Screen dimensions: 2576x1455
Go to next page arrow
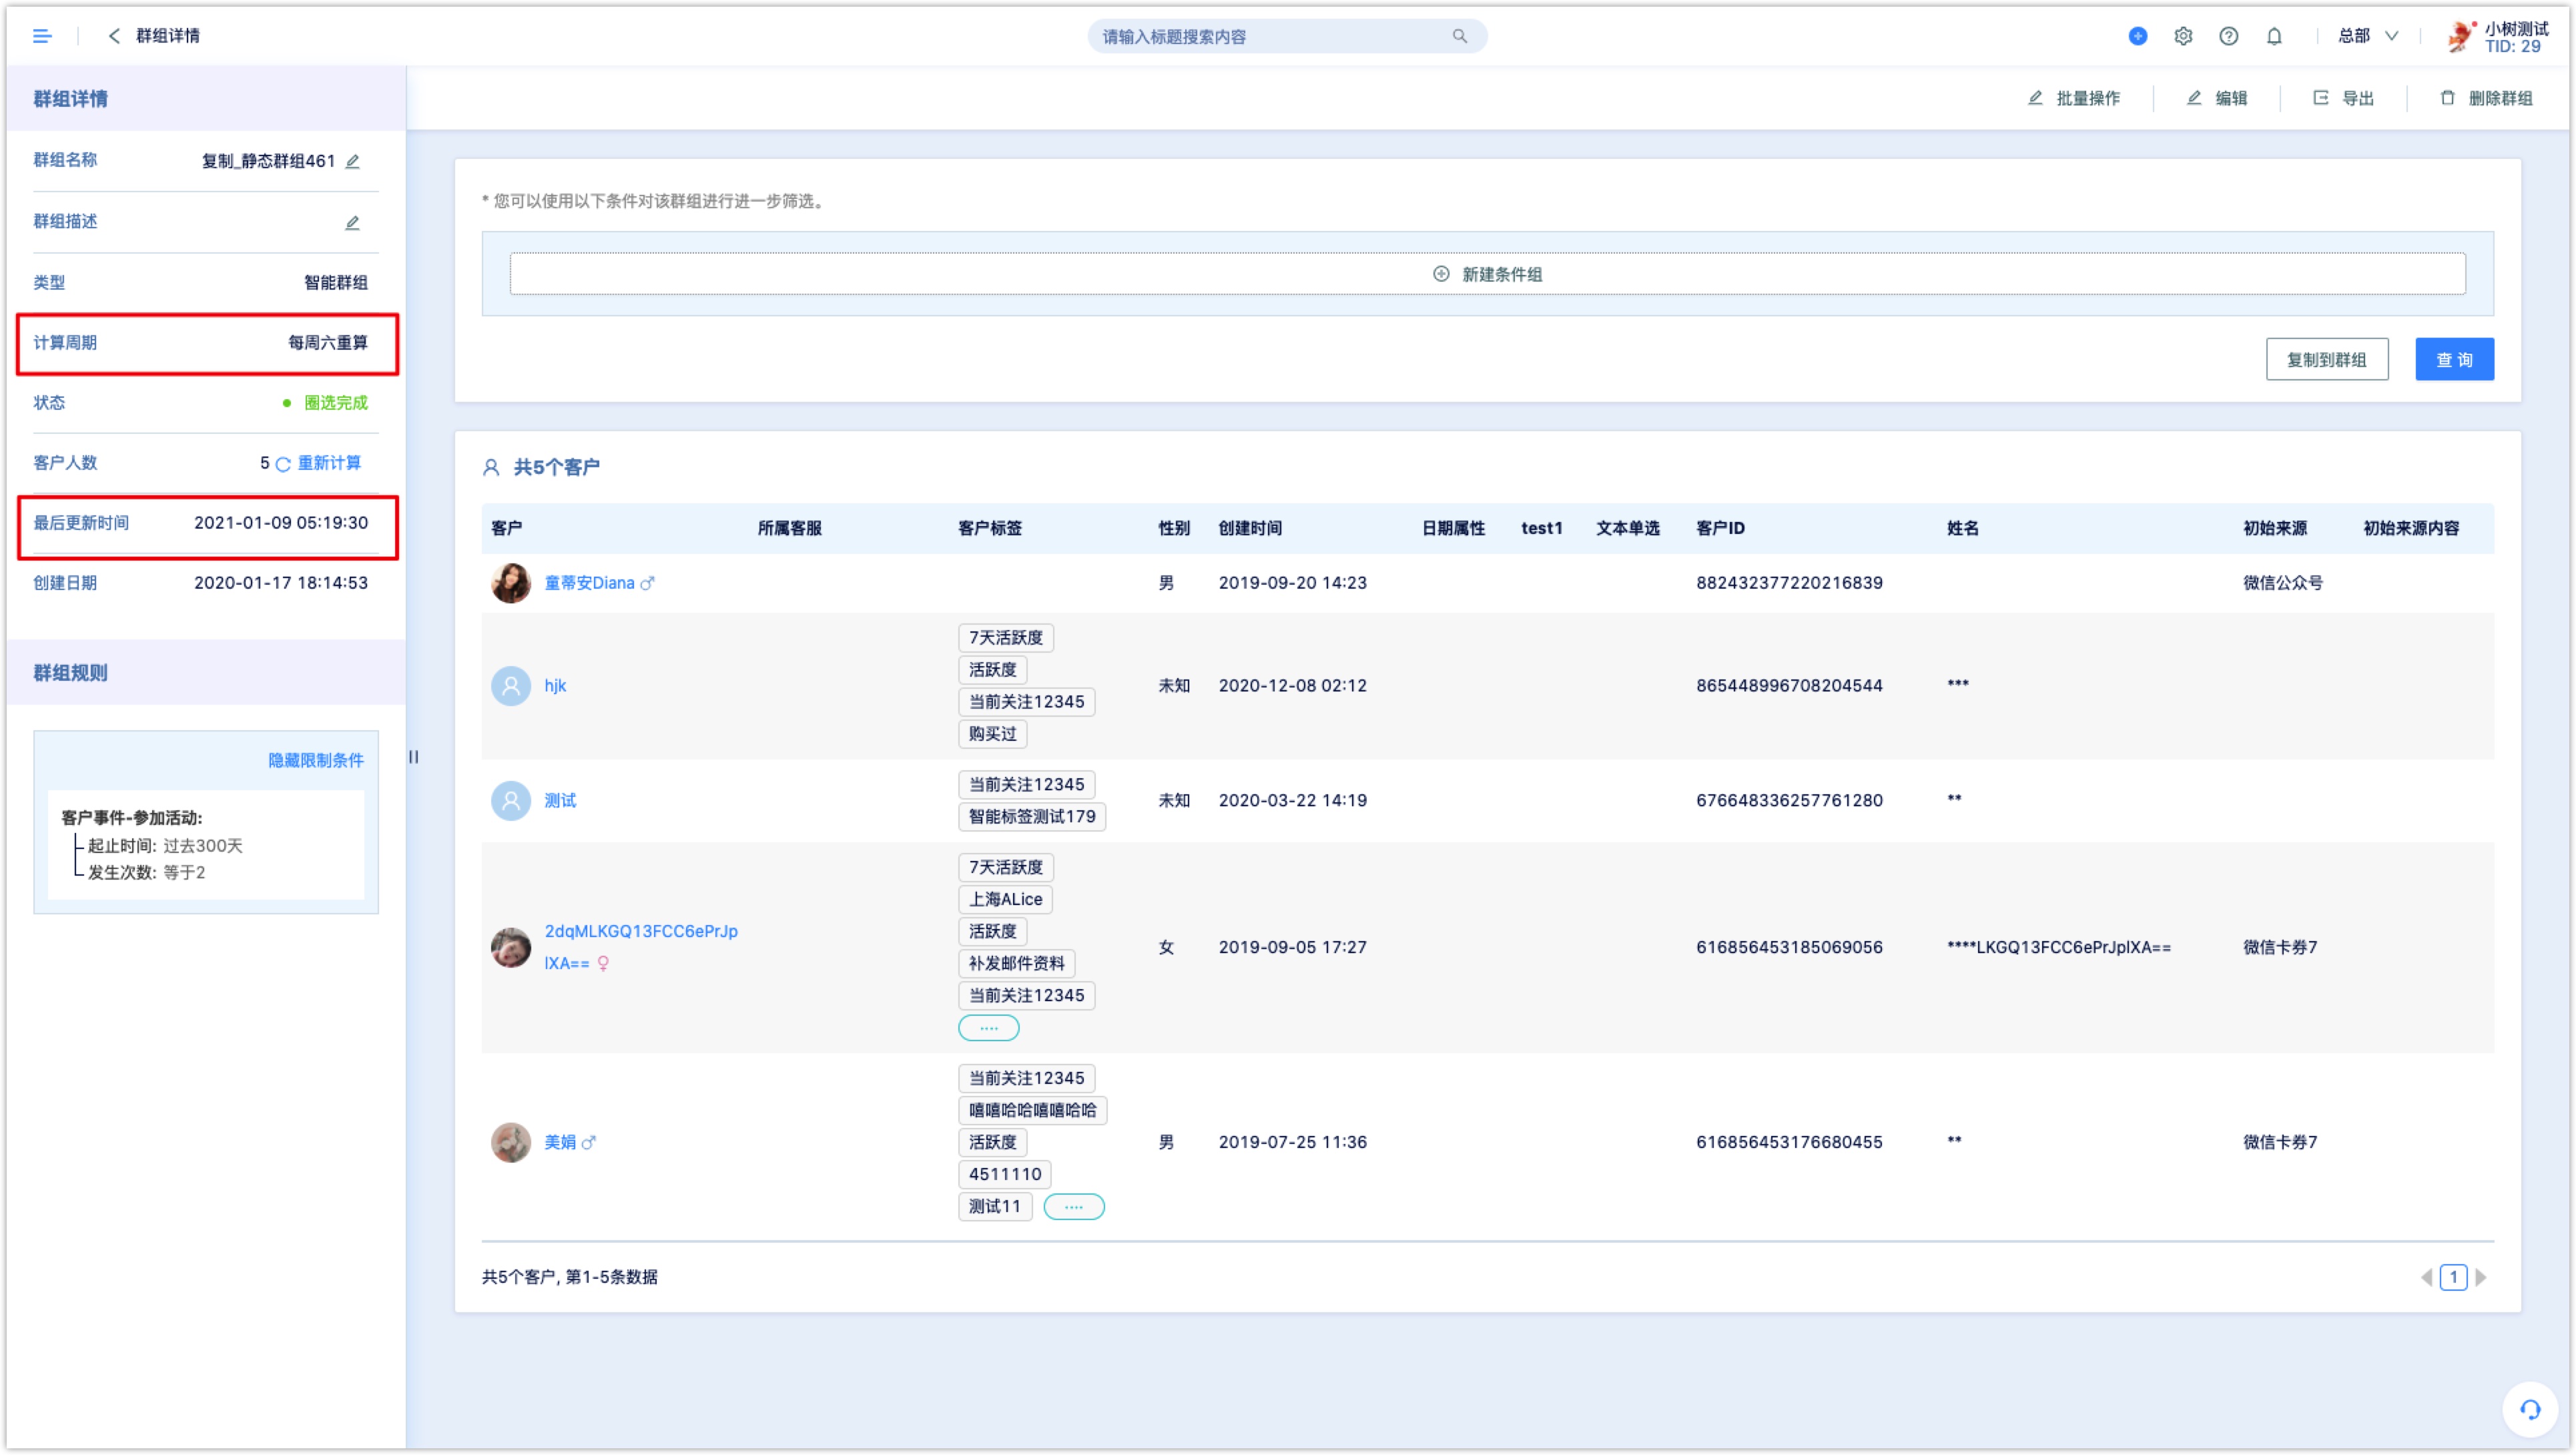[x=2480, y=1277]
